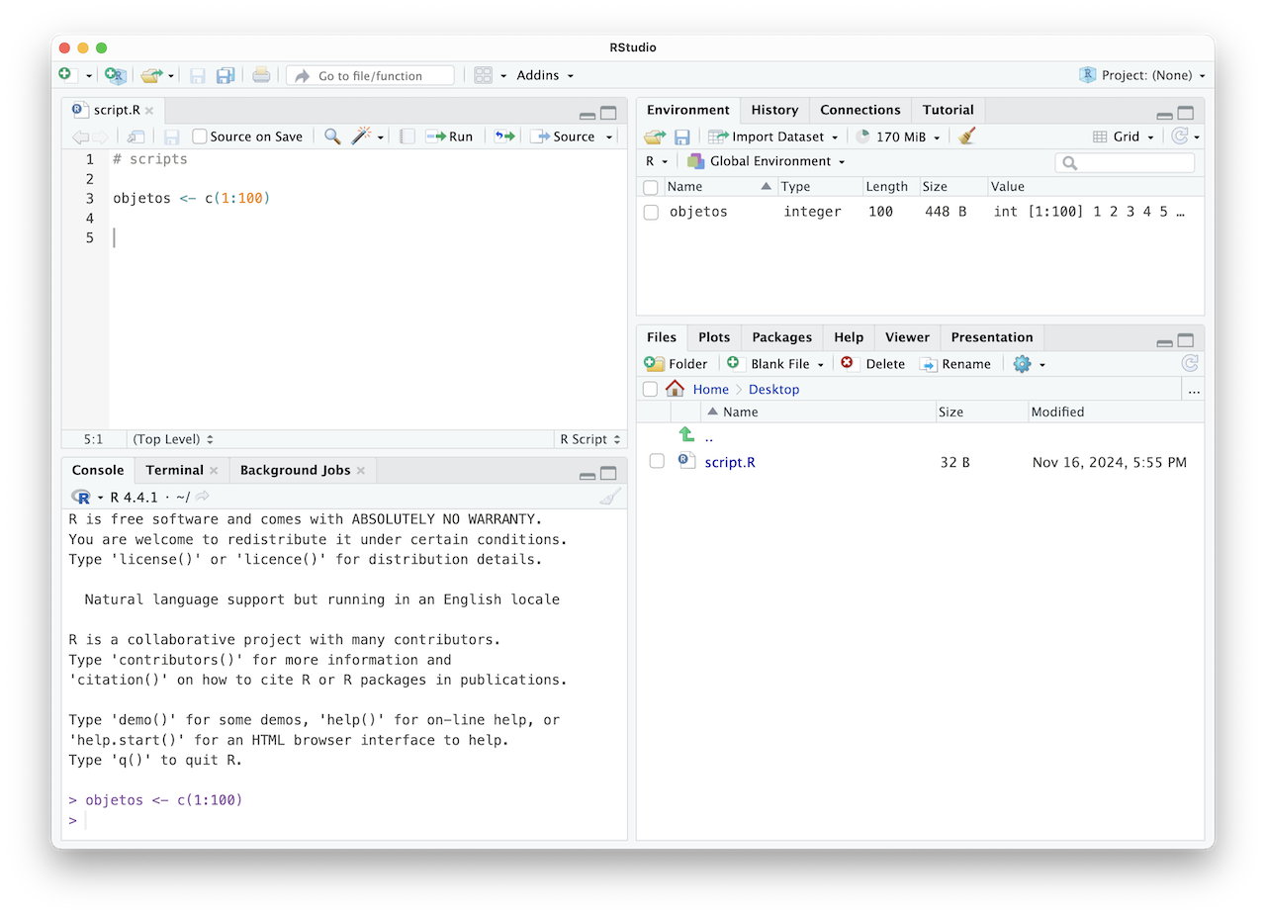Viewport: 1266px width, 917px height.
Task: Save workspace via Environment floppy disk icon
Action: 682,137
